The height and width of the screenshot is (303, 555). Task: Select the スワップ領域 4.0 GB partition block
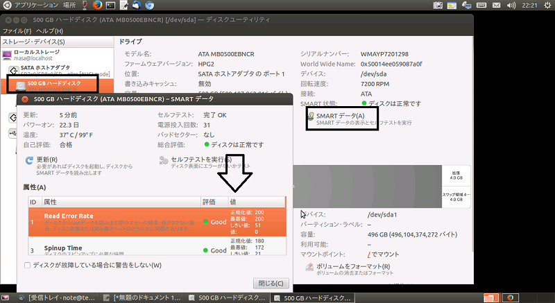point(456,197)
